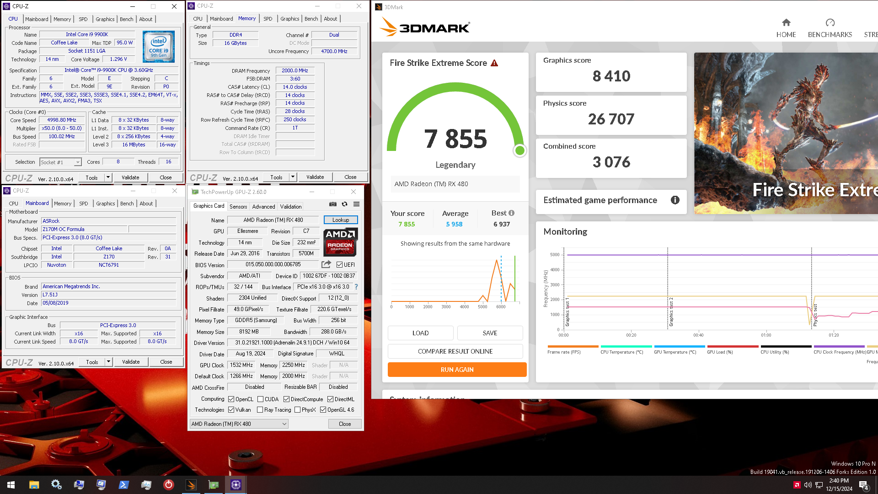Toggle the Vulkan checkbox
The image size is (878, 494).
231,410
